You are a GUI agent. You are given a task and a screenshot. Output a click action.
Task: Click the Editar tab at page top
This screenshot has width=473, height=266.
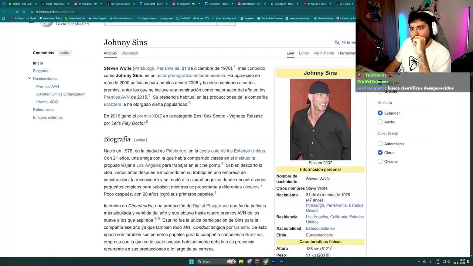(304, 53)
